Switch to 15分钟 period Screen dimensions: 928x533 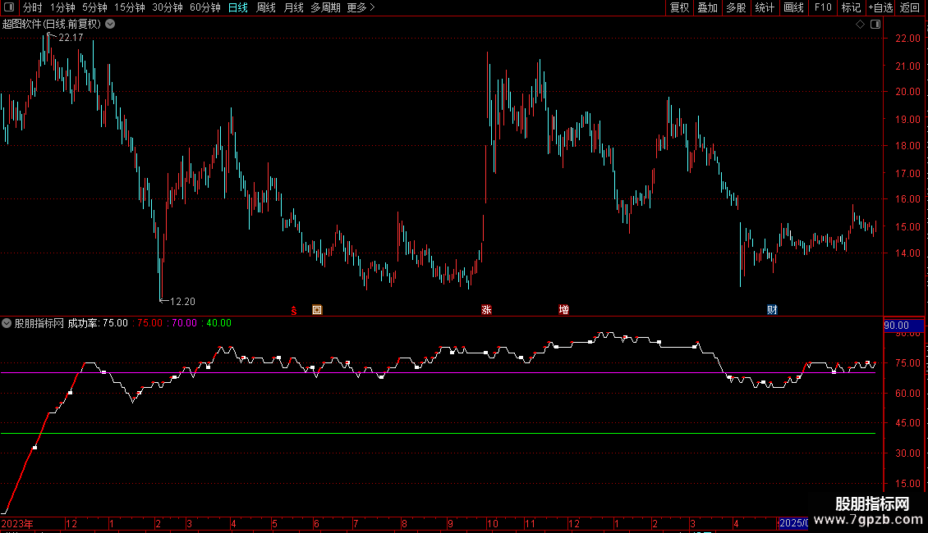[x=130, y=7]
